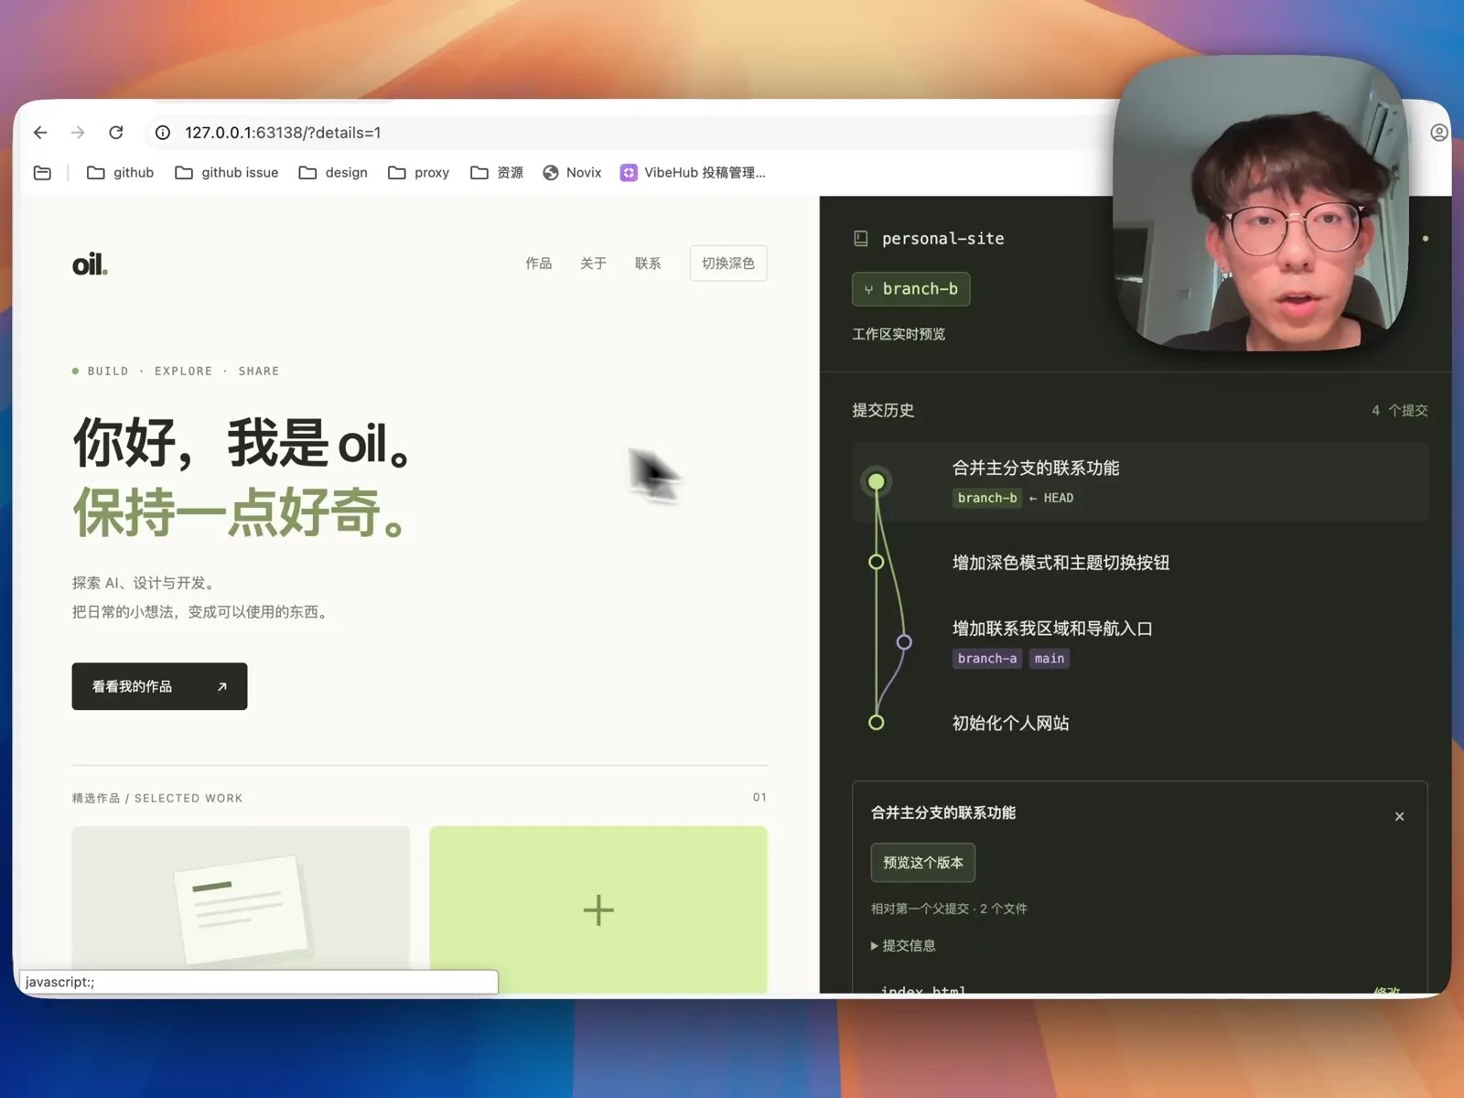Click the browser forward arrow
The height and width of the screenshot is (1098, 1464).
pos(78,133)
